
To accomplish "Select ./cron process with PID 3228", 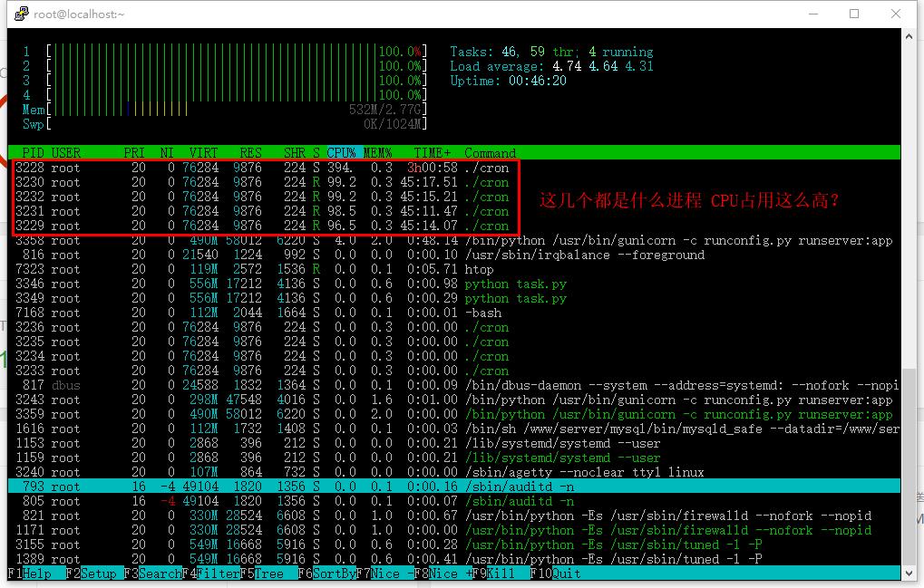I will 263,168.
